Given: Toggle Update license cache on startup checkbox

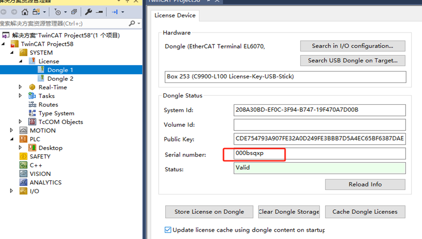Looking at the screenshot, I should tap(168, 230).
